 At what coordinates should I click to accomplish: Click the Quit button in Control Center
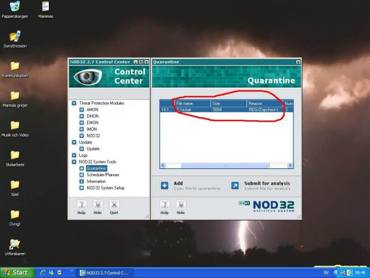[114, 207]
